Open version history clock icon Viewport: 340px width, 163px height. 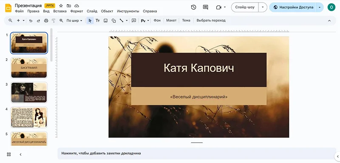click(x=194, y=7)
